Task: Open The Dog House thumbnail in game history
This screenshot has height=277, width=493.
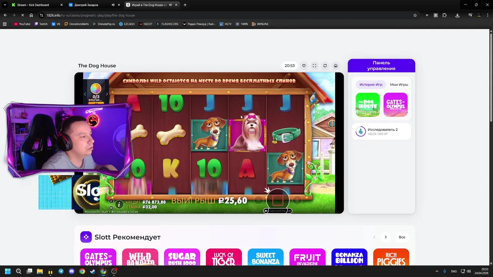Action: coord(368,105)
